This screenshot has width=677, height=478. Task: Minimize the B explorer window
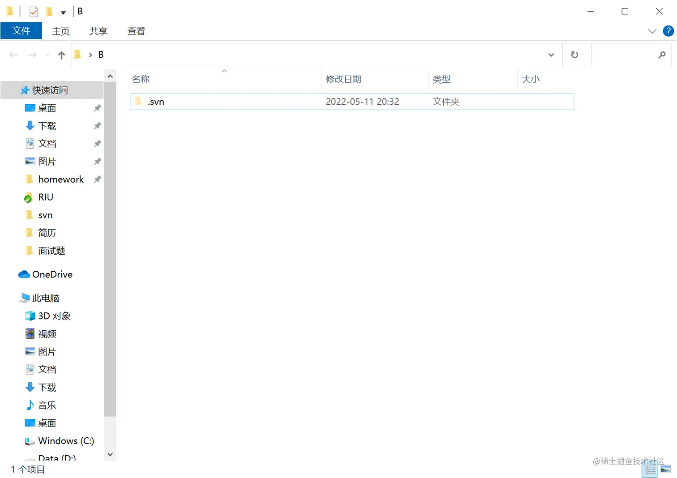[591, 11]
